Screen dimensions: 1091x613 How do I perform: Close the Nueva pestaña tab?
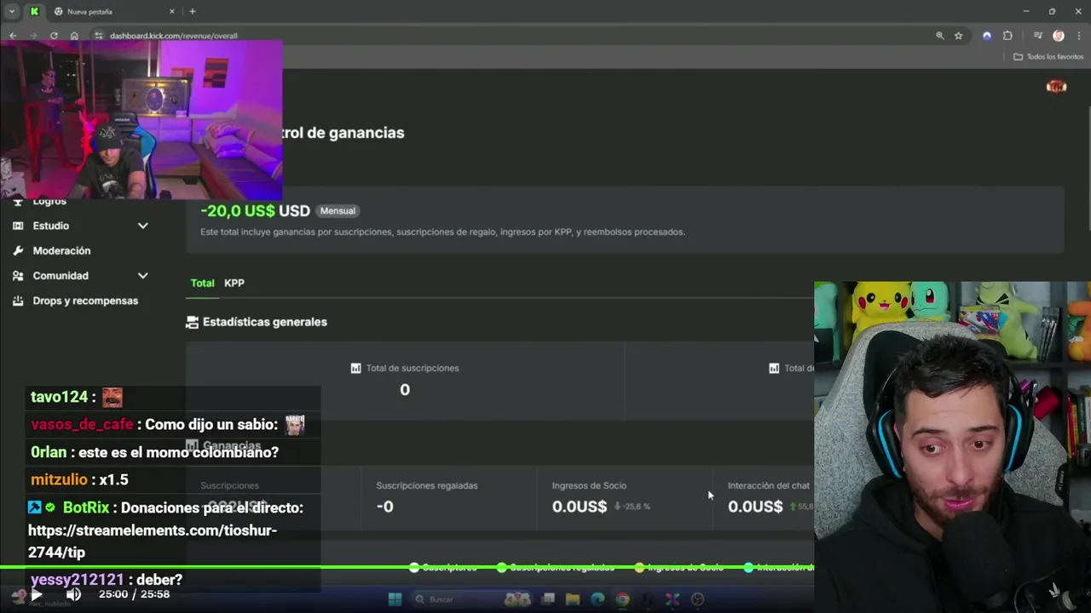(171, 11)
